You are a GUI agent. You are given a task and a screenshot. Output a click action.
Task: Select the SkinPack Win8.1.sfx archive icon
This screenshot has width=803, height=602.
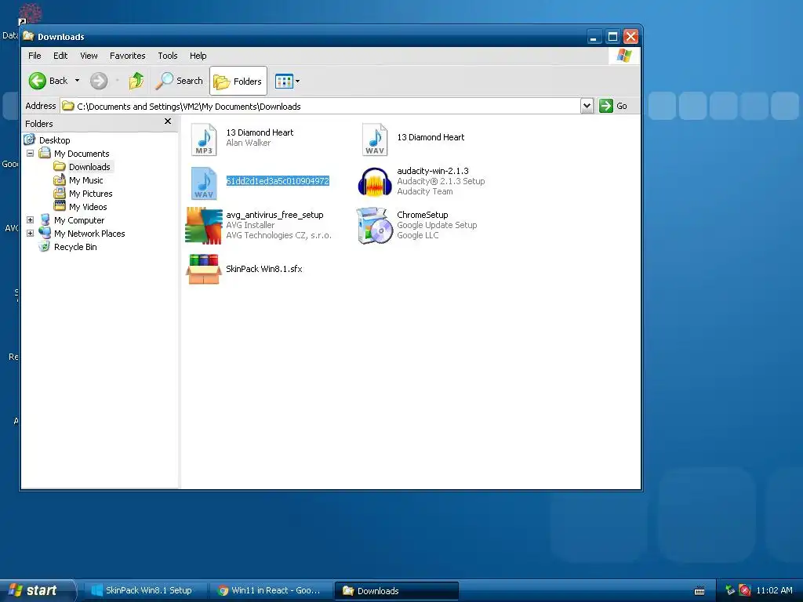coord(204,270)
